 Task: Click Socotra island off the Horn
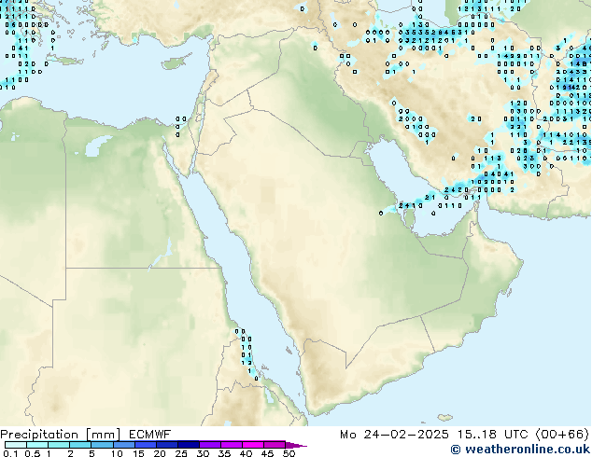(445, 418)
